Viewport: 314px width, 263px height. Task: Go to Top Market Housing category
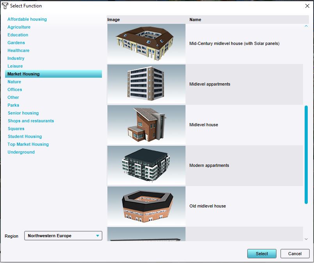click(28, 144)
